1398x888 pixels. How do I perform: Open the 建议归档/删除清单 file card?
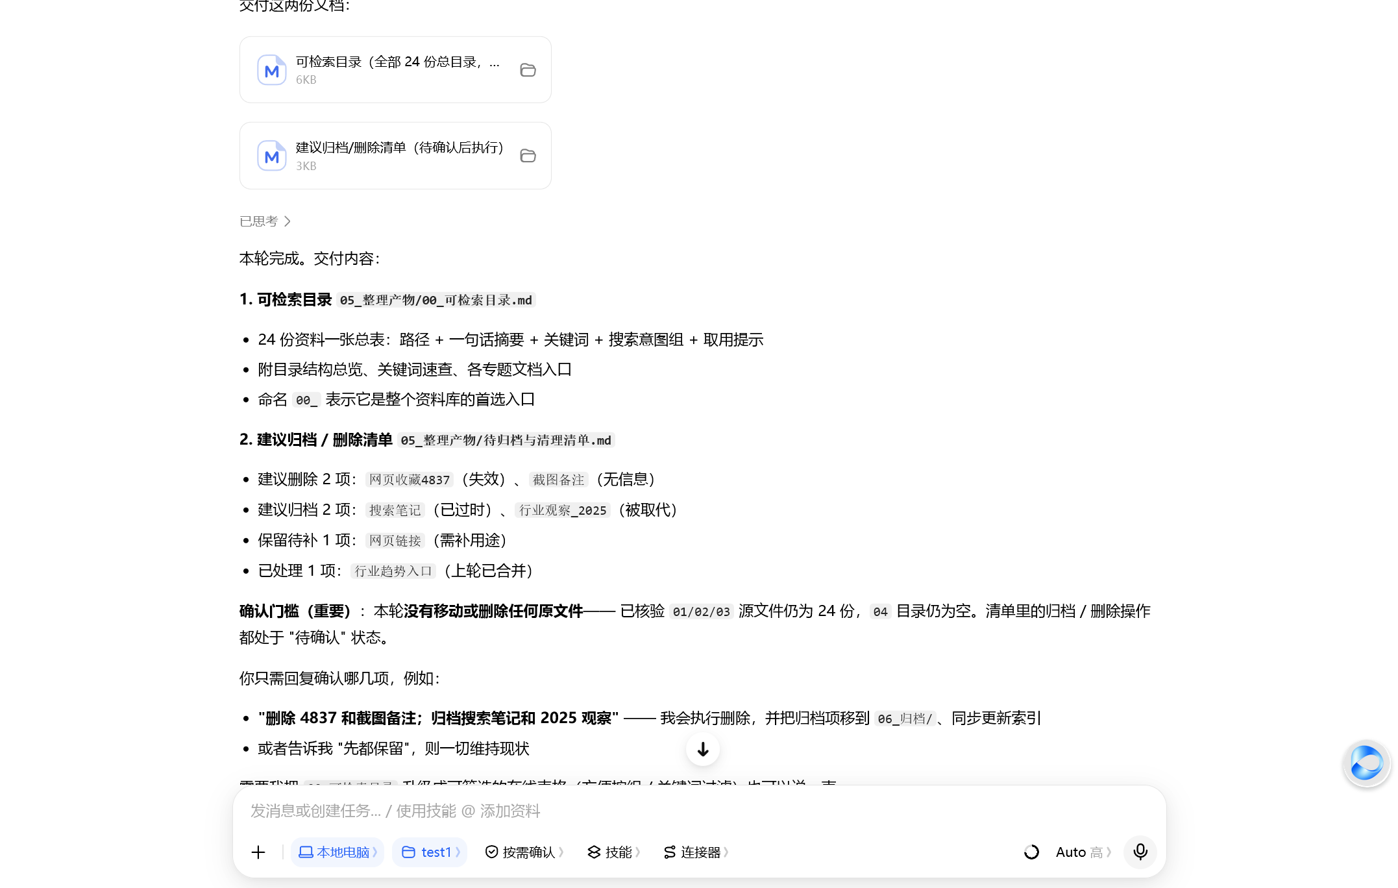click(395, 156)
